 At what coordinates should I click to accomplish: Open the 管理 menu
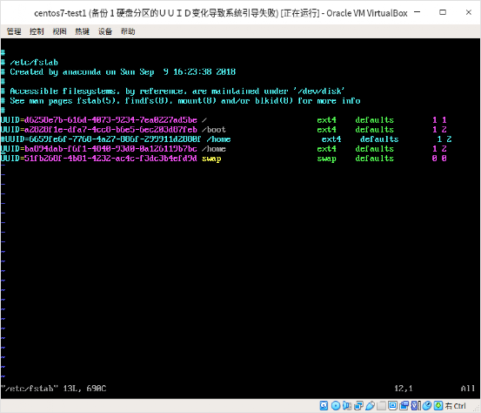pos(14,31)
